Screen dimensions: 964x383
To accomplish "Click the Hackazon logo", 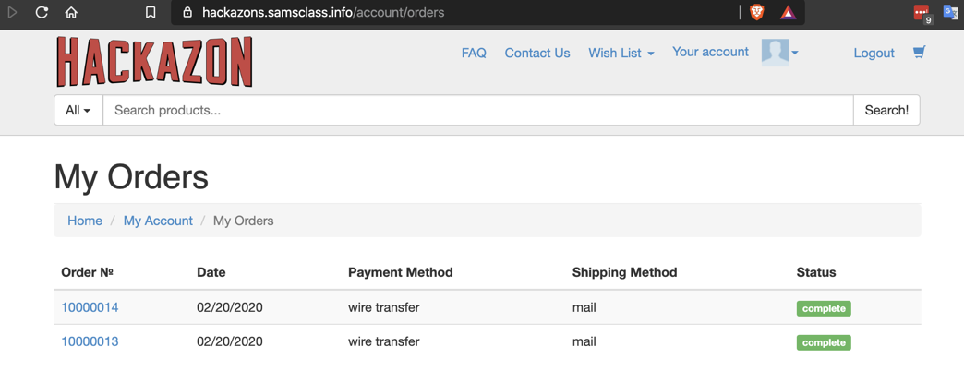I will [154, 62].
